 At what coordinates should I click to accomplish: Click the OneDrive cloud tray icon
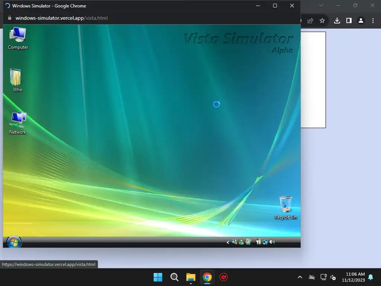coord(312,277)
